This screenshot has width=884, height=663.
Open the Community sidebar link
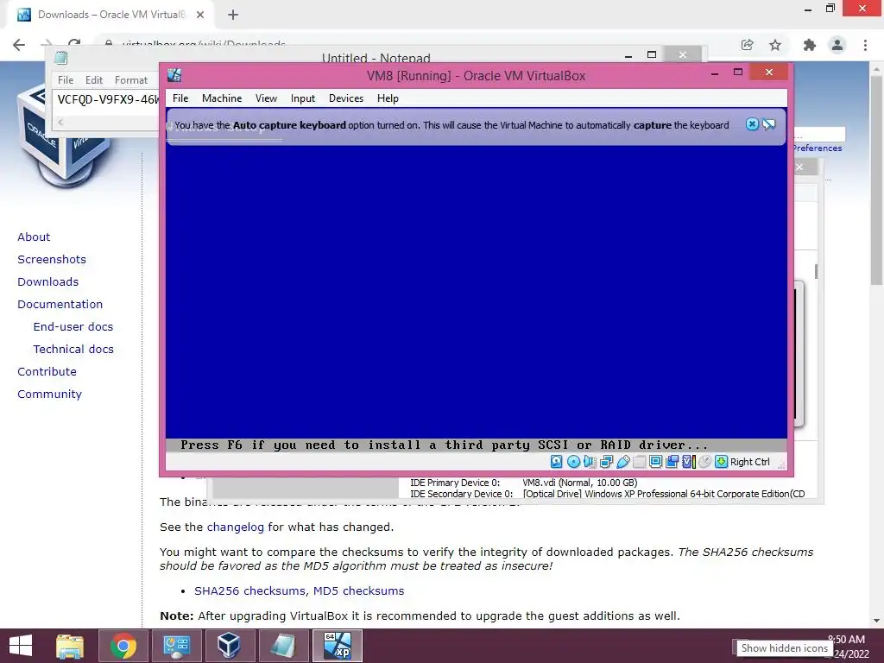49,394
